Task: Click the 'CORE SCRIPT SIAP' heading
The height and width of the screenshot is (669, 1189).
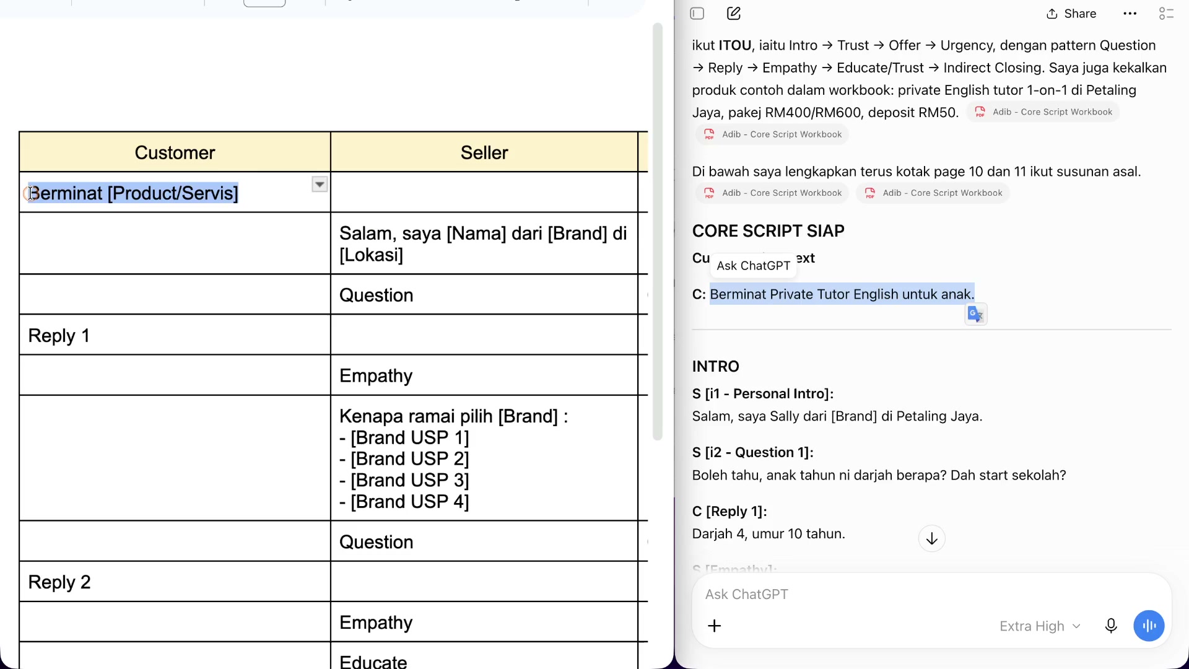Action: pos(768,231)
